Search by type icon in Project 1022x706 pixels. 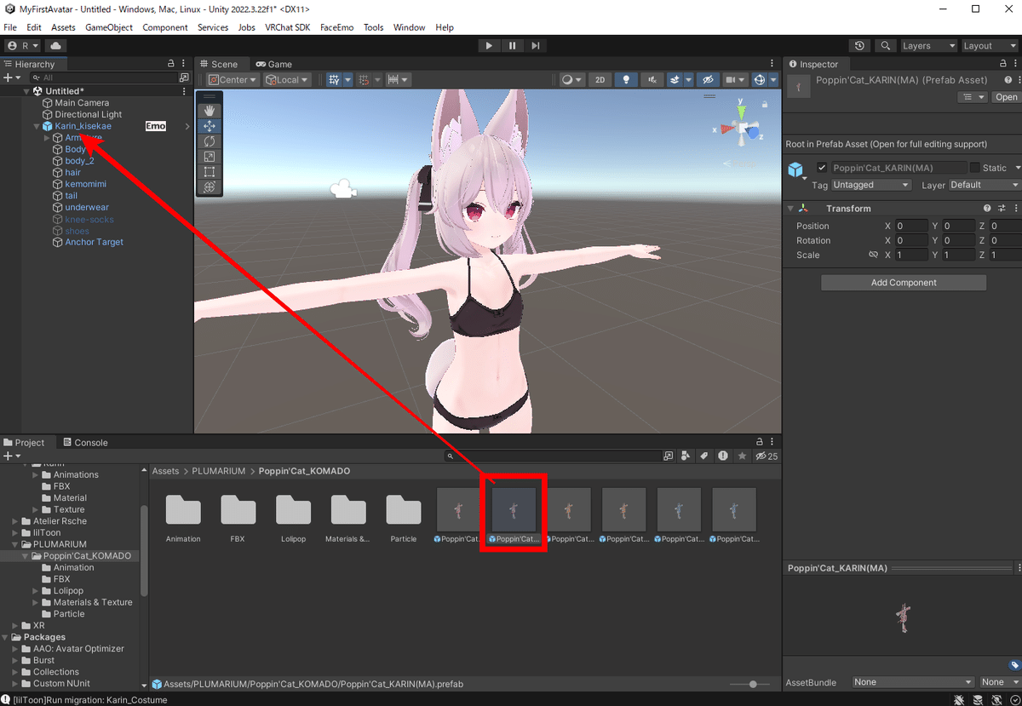click(686, 456)
